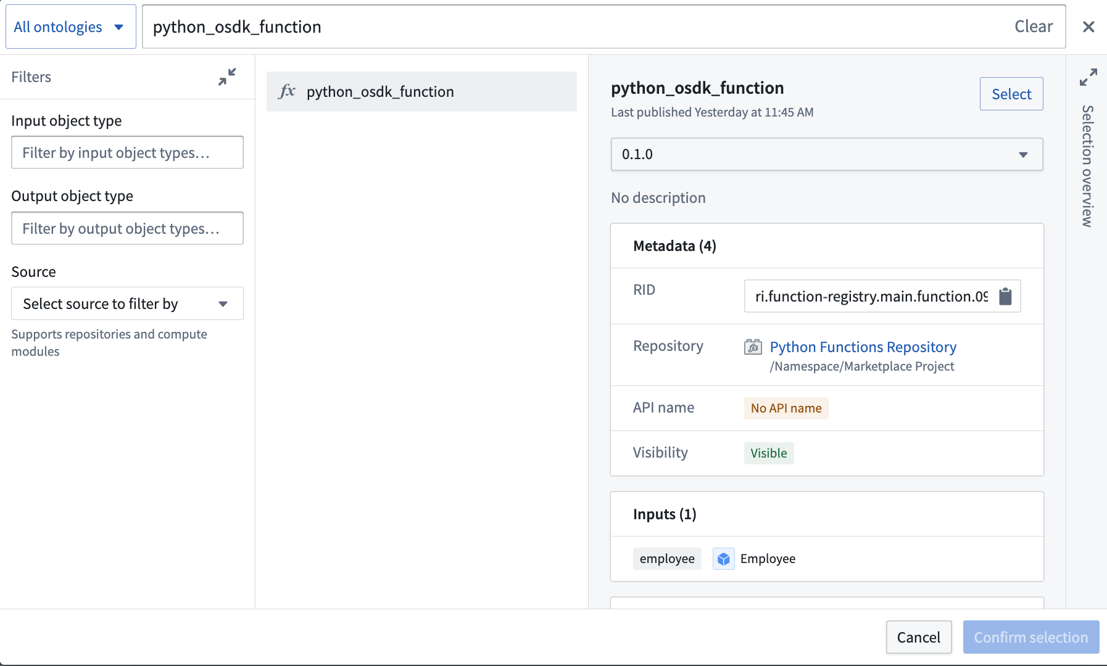Expand the Select source to filter by dropdown
Viewport: 1107px width, 666px height.
coord(127,303)
